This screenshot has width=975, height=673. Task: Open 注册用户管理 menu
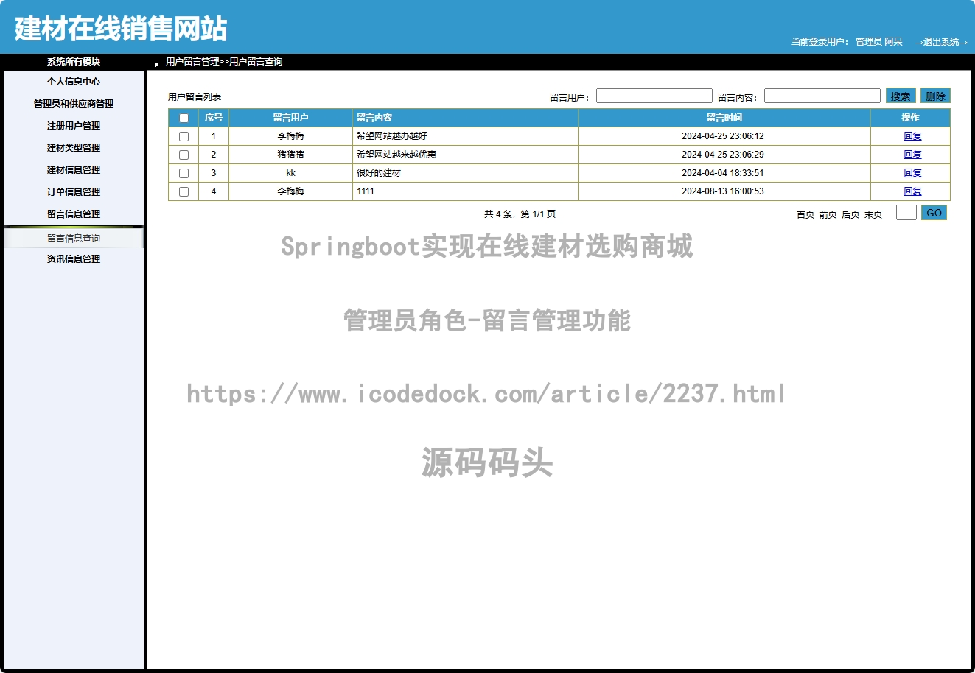coord(74,126)
